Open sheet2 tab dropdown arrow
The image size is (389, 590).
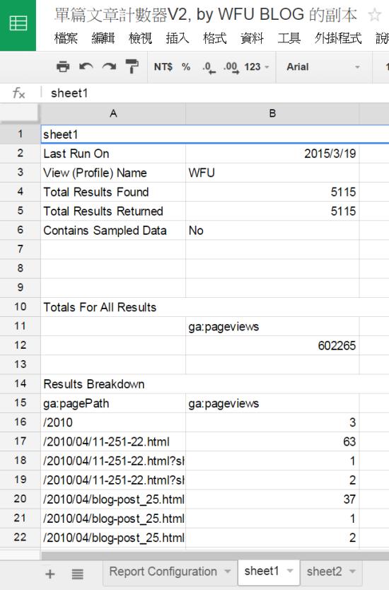(x=352, y=572)
